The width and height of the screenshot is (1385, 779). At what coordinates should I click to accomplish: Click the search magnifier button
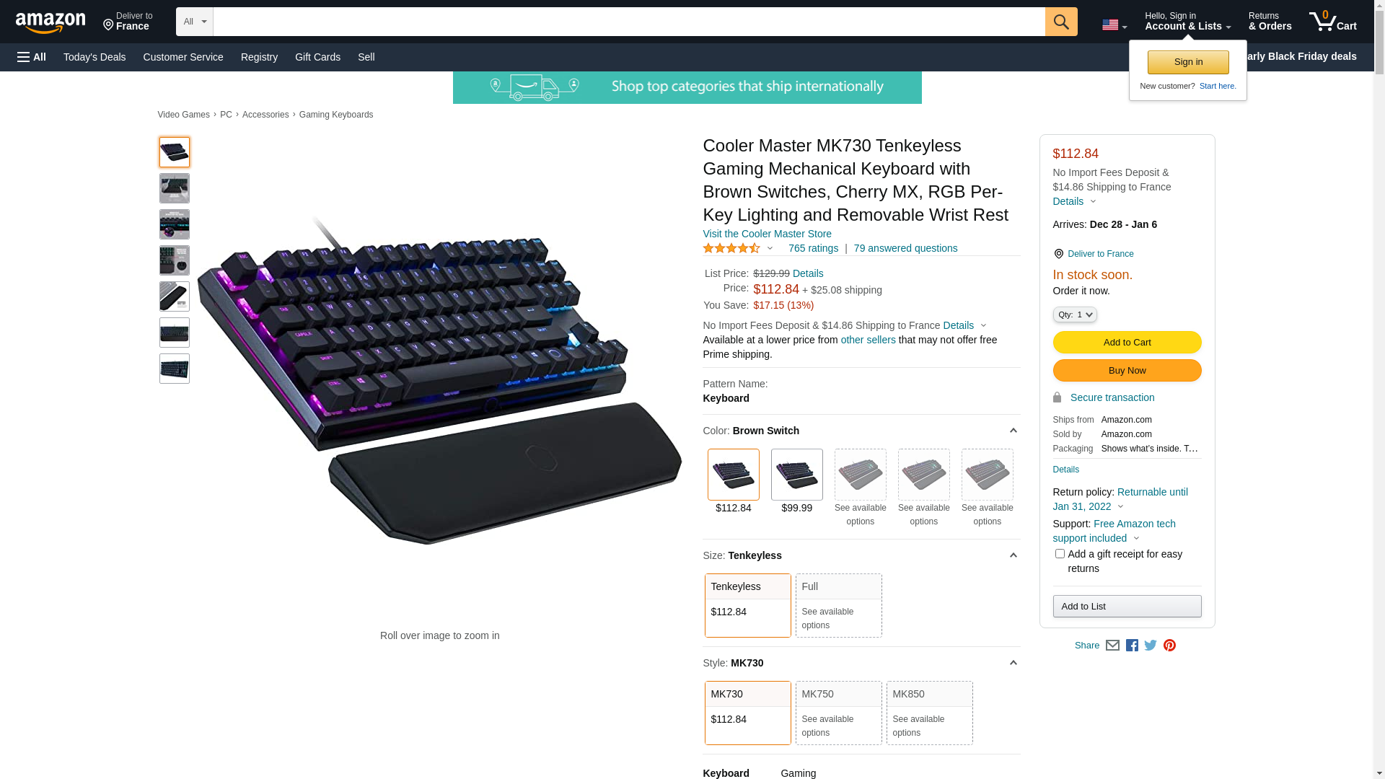coord(1061,22)
